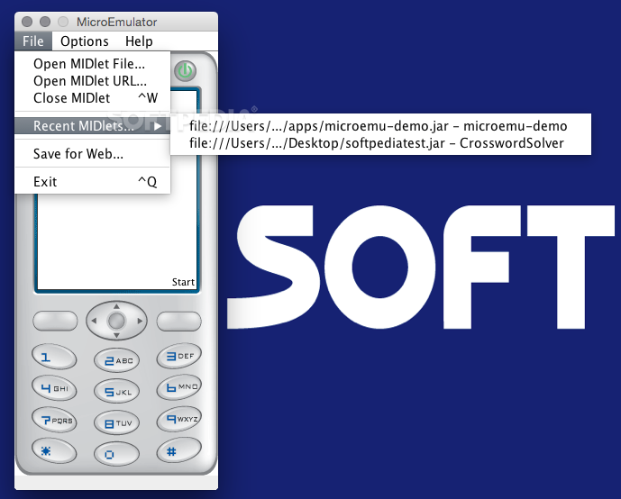Minimize the MicroEmulator window
Screen dimensions: 621x499
pyautogui.click(x=45, y=22)
